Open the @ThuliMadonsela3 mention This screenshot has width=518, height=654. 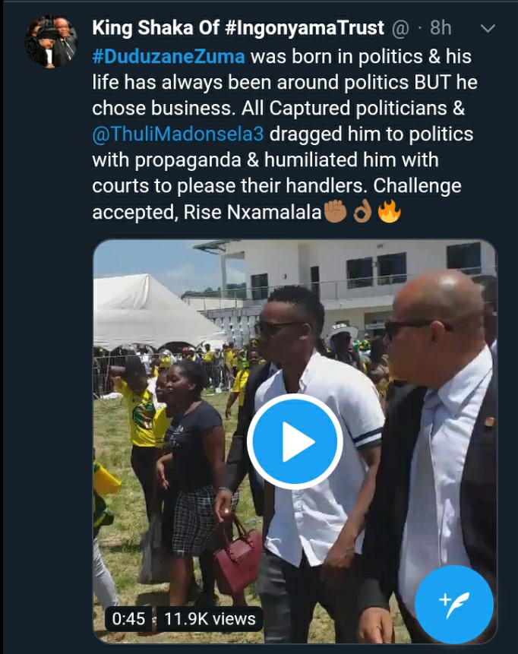pyautogui.click(x=178, y=134)
